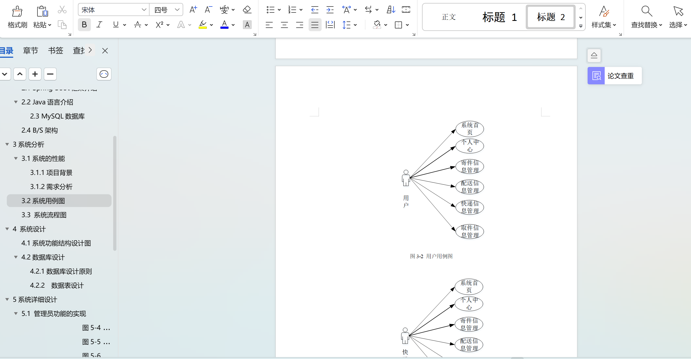Screen dimensions: 691x359
Task: Click the 论文查重 plagiarism check button
Action: pos(614,76)
